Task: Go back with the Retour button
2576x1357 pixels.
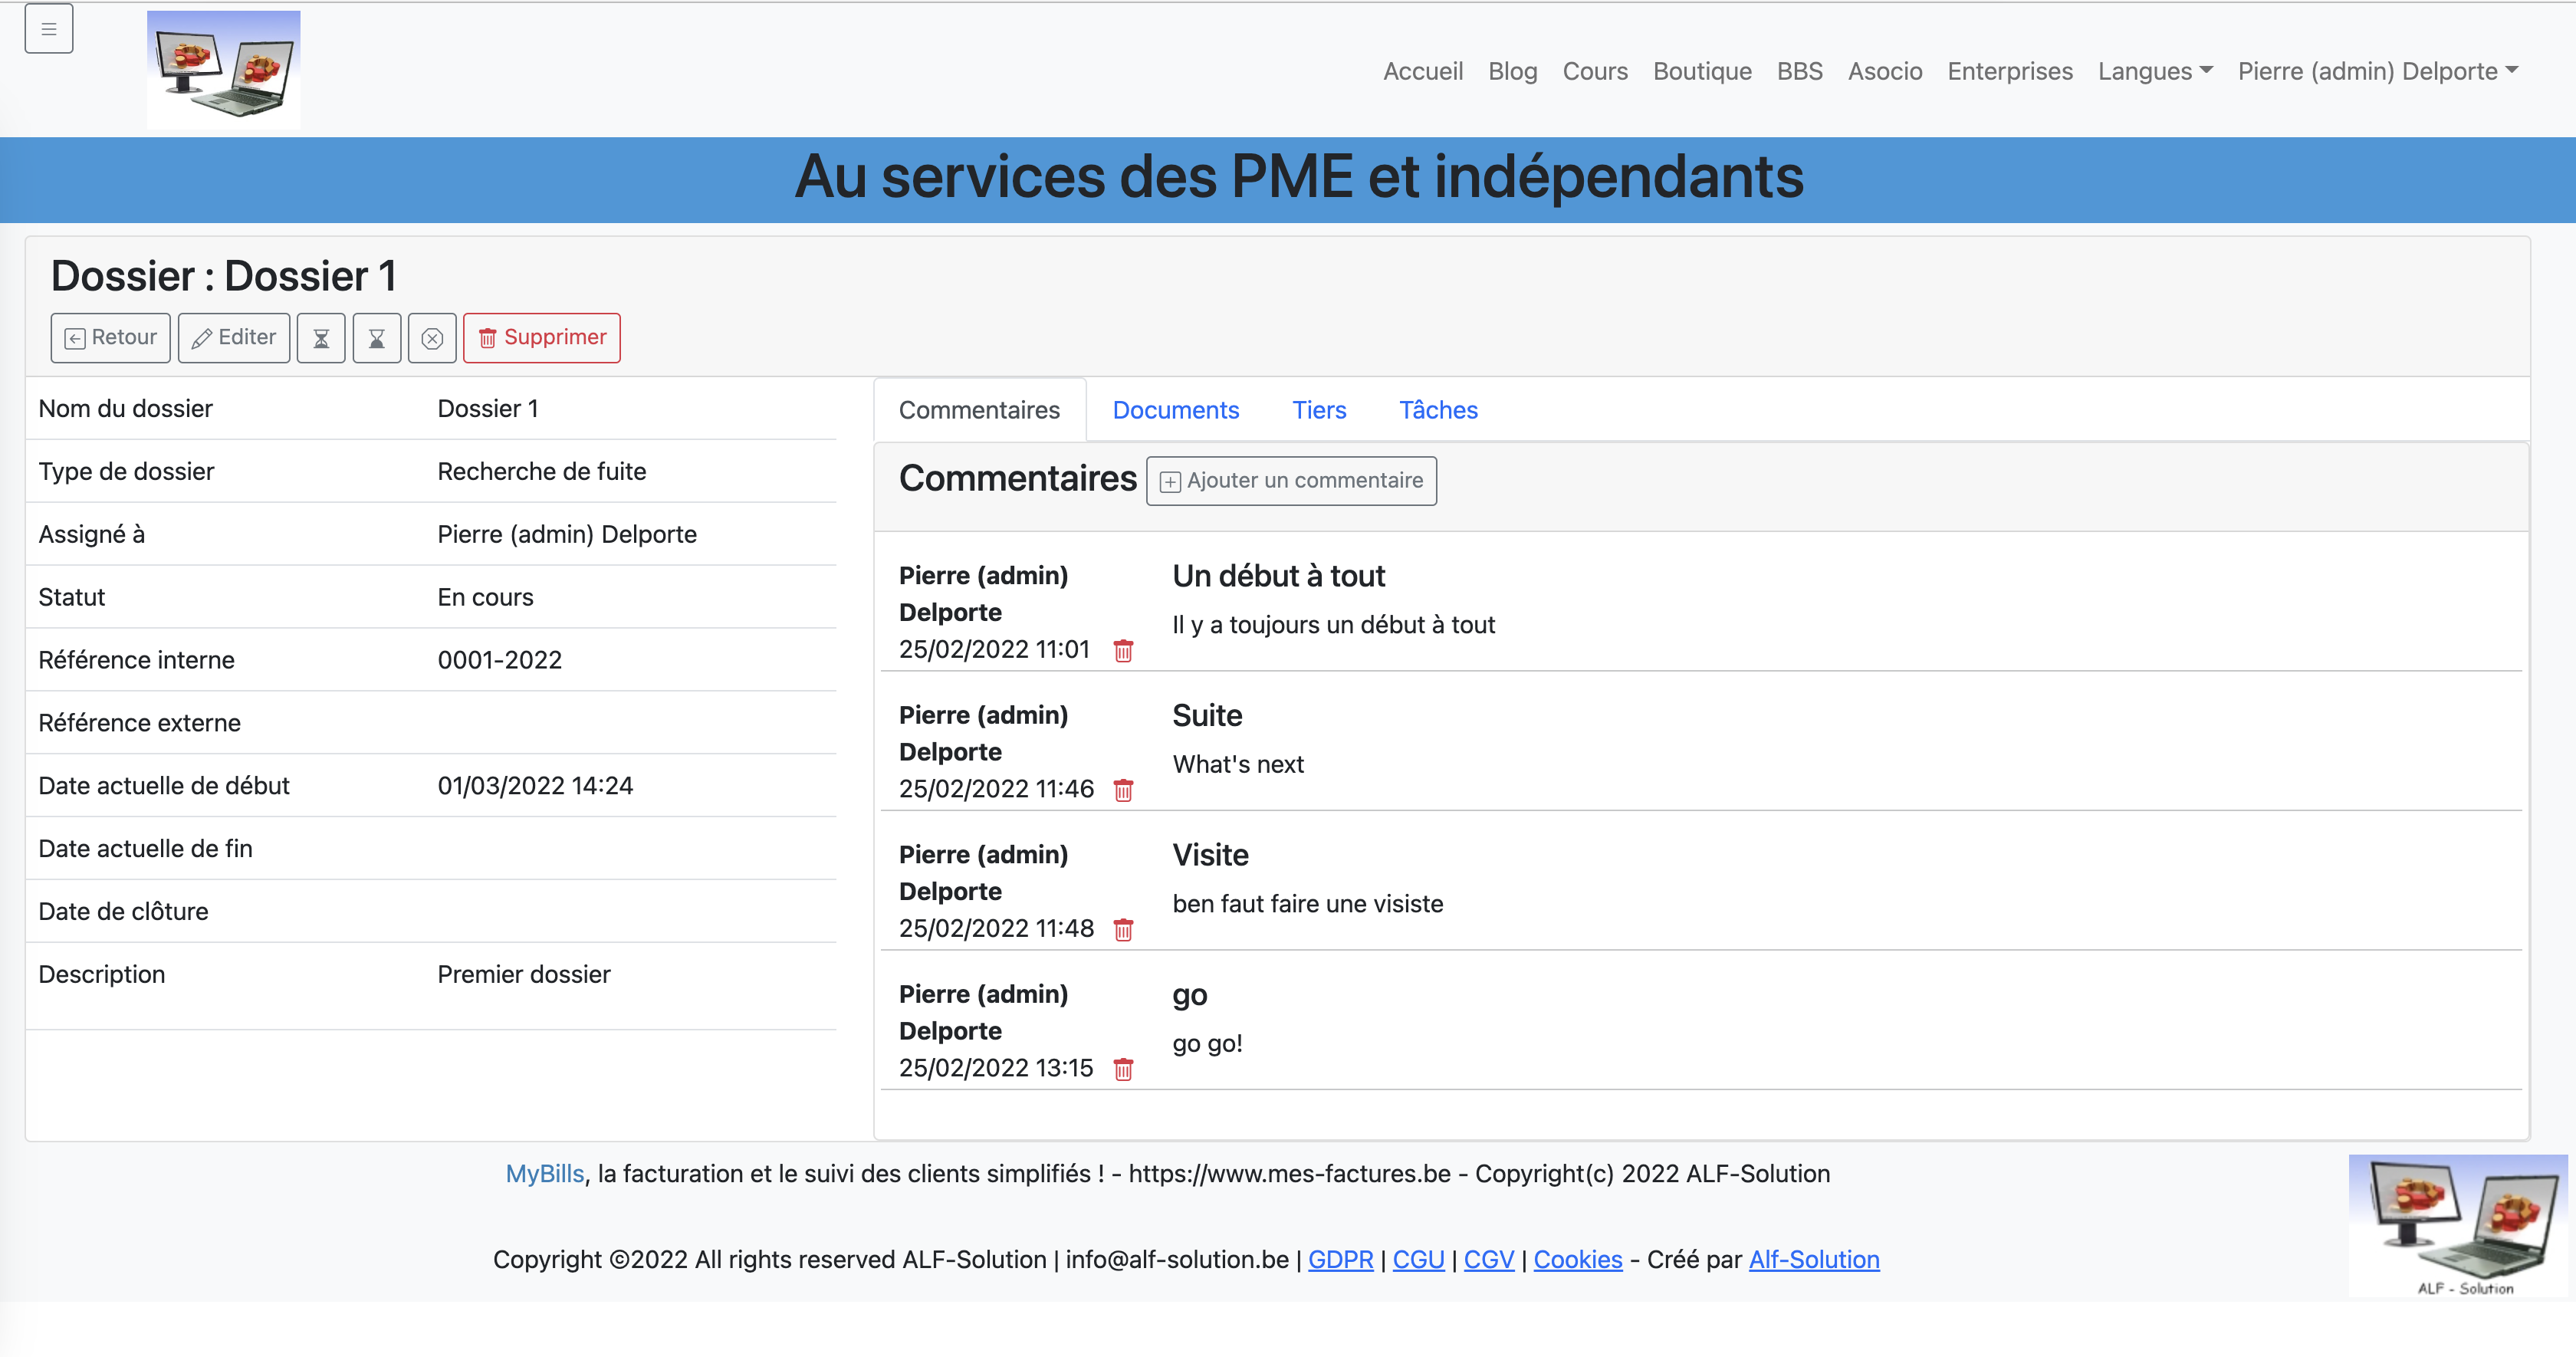Action: (111, 338)
